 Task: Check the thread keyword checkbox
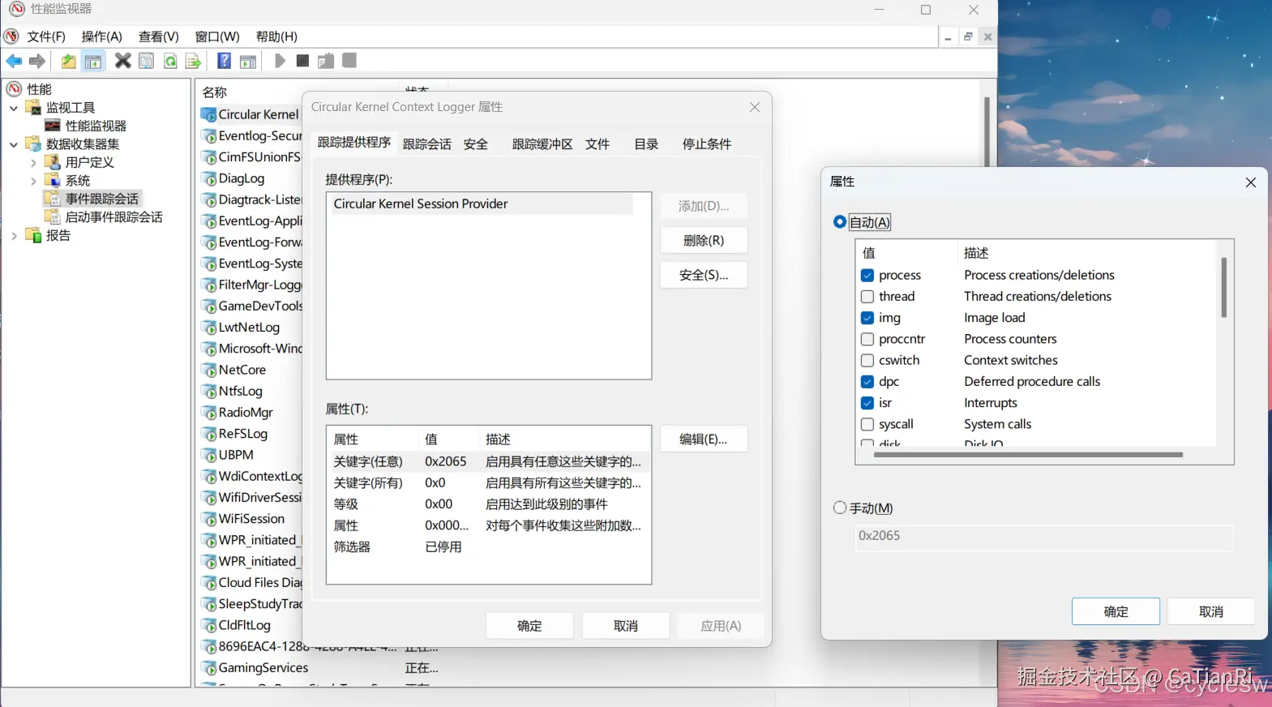click(867, 297)
